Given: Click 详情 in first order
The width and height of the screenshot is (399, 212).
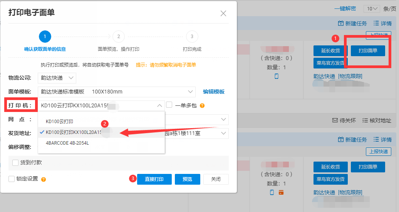Looking at the screenshot, I should pos(382,23).
